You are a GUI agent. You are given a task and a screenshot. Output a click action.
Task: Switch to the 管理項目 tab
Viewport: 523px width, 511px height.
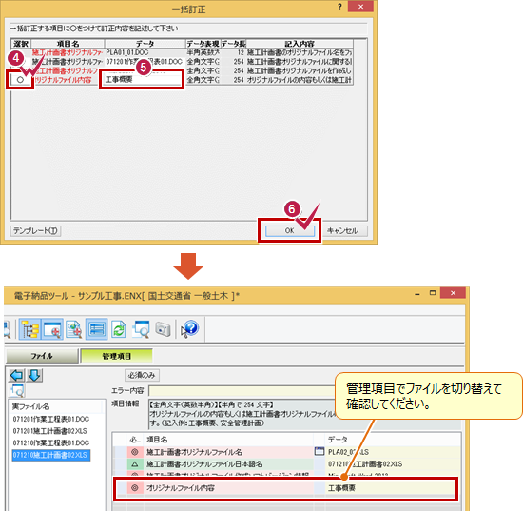116,356
